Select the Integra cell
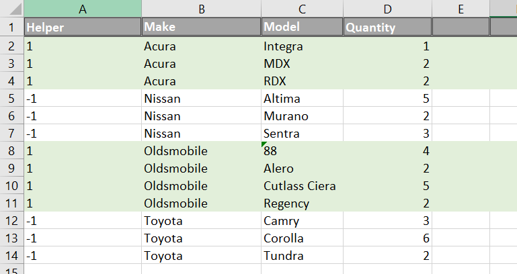This screenshot has height=274, width=517. pyautogui.click(x=302, y=46)
